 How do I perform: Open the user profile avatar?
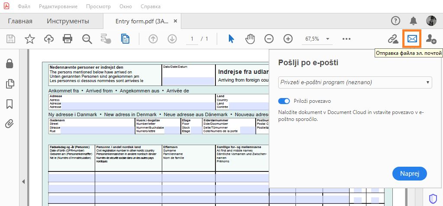tap(431, 21)
